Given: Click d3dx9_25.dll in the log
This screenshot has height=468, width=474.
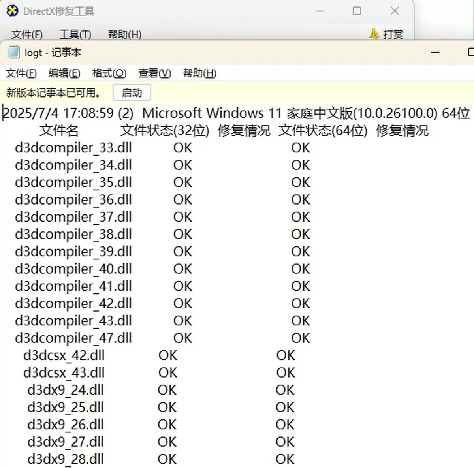Looking at the screenshot, I should pyautogui.click(x=66, y=408).
